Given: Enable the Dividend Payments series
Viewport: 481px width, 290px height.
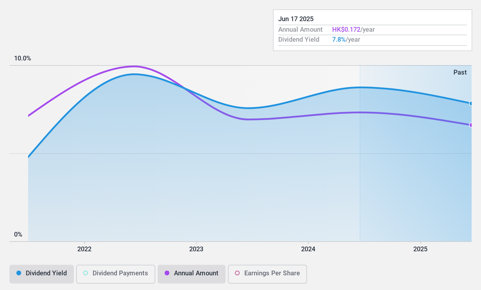Looking at the screenshot, I should point(116,274).
